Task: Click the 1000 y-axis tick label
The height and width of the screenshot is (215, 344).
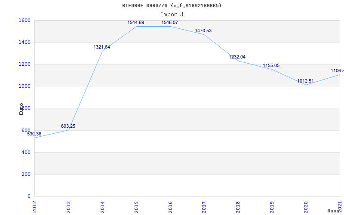Action: [25, 86]
